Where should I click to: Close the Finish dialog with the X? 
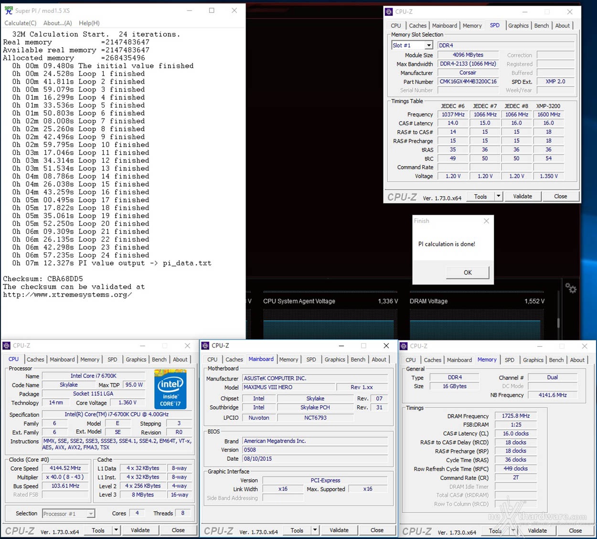486,221
